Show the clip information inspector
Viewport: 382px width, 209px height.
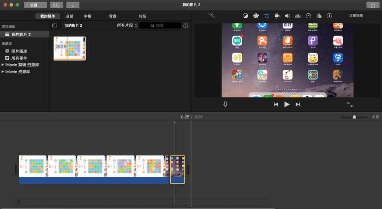(x=329, y=16)
